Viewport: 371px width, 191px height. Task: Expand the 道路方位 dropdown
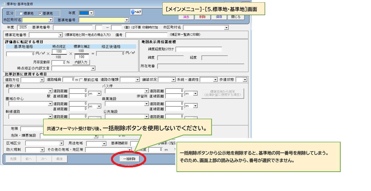click(42, 80)
